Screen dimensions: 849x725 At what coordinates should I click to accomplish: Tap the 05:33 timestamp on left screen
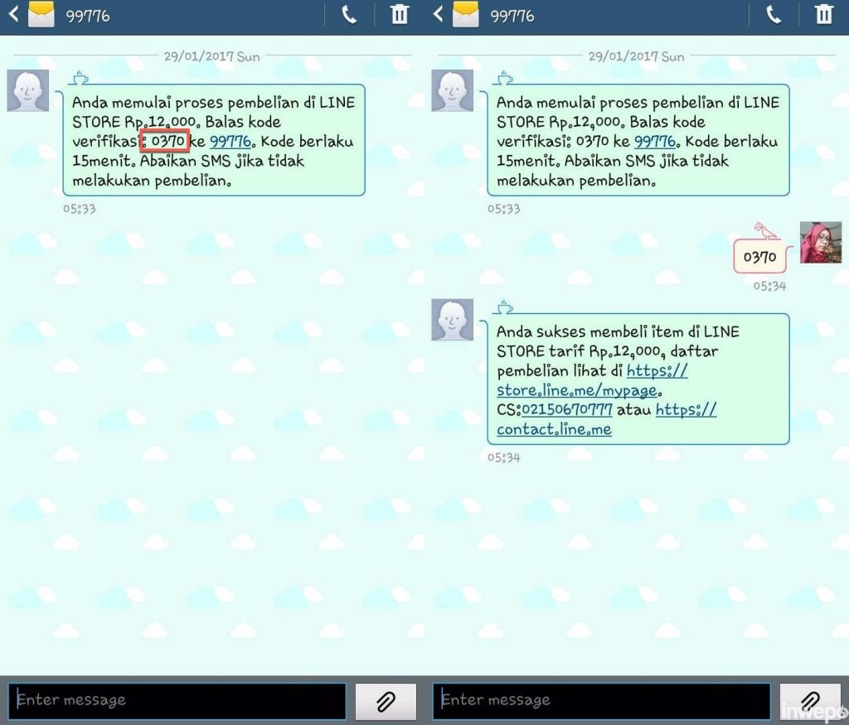(x=80, y=209)
